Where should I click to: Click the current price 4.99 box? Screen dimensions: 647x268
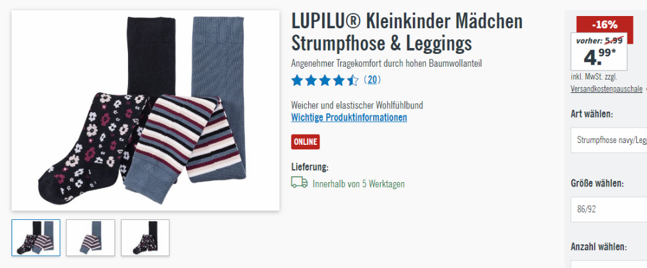599,52
